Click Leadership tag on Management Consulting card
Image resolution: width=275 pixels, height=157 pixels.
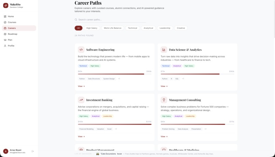click(190, 116)
